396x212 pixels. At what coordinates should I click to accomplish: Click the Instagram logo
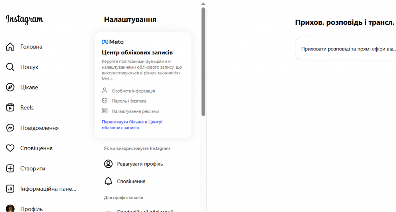24,19
